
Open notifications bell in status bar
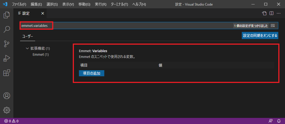coord(279,121)
